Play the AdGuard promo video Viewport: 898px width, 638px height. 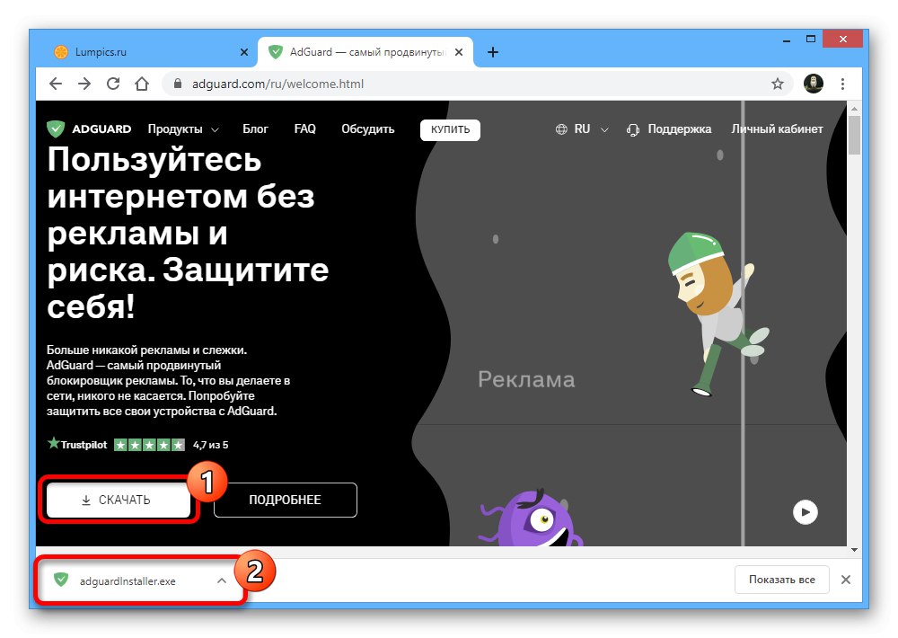coord(805,511)
